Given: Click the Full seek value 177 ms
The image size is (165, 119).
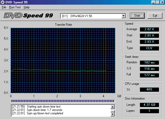Looking at the screenshot, I should [149, 75].
